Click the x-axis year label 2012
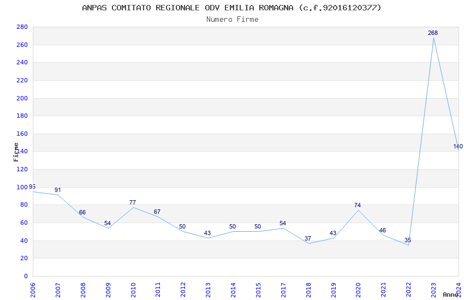Viewport: 464px width, 300px height. (183, 290)
